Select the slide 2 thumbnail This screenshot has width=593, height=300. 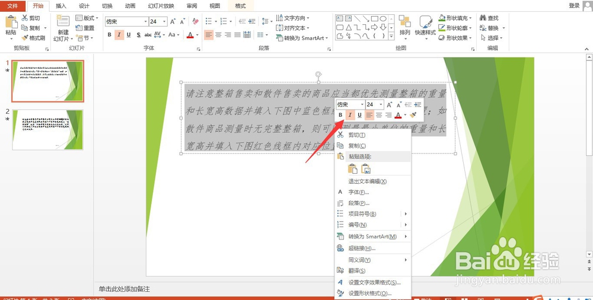47,130
